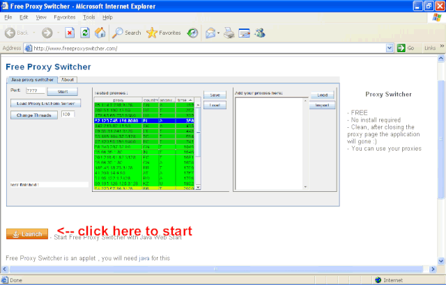The image size is (446, 285).
Task: Click the Print icon in toolbar
Action: click(x=229, y=33)
